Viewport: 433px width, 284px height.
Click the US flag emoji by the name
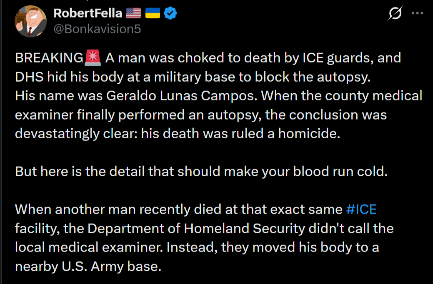[133, 13]
